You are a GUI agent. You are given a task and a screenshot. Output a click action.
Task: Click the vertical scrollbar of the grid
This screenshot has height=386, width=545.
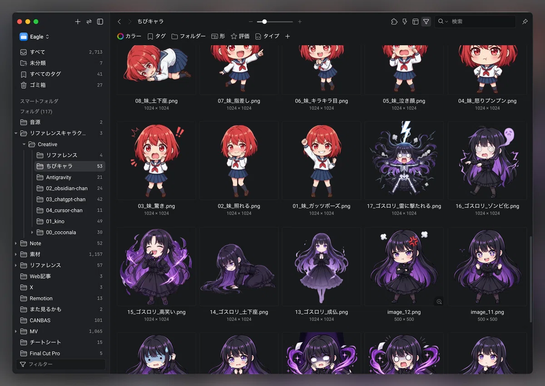coord(530,279)
